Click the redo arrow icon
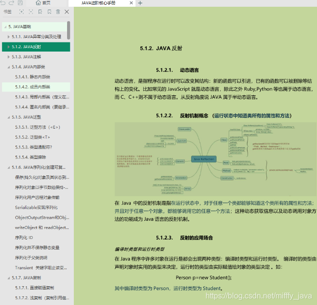Screen dimensions: 317x305 [11, 2]
